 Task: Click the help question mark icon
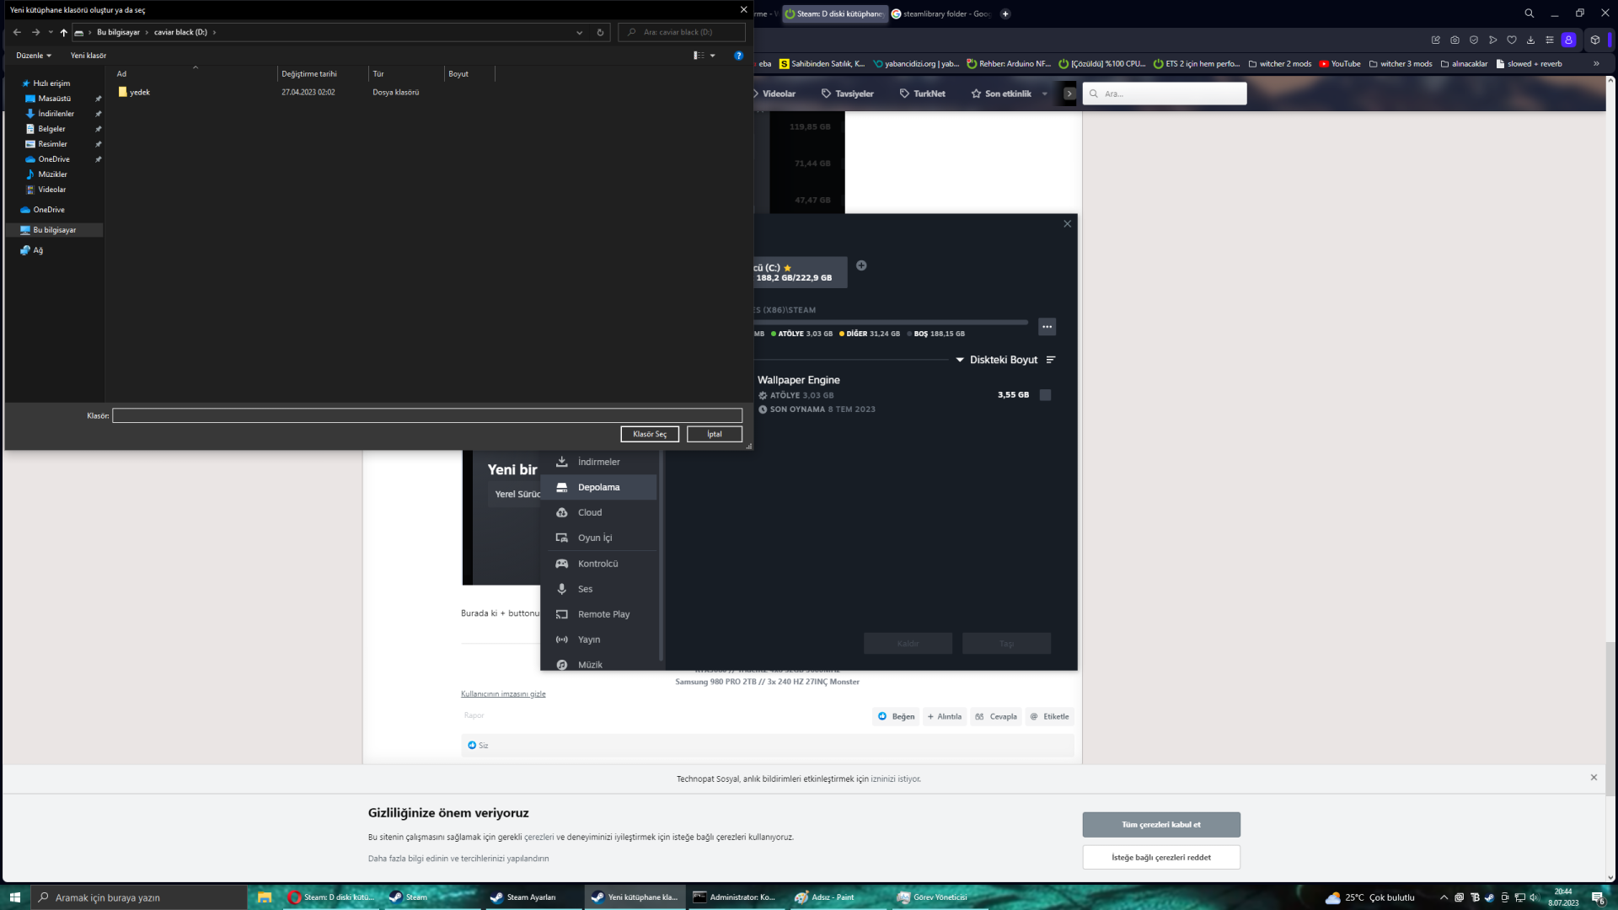pyautogui.click(x=738, y=56)
